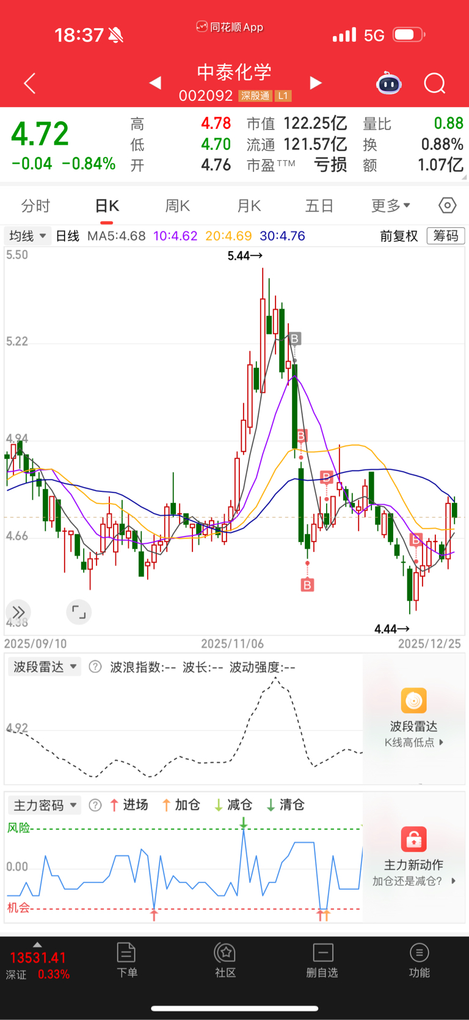Switch to 五日 tab

(x=319, y=206)
